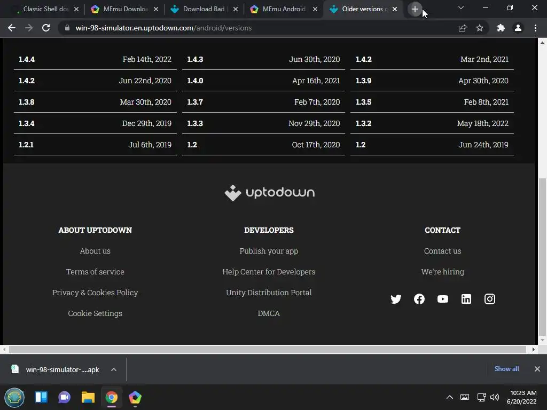
Task: Open MEmu app from taskbar
Action: [135, 397]
